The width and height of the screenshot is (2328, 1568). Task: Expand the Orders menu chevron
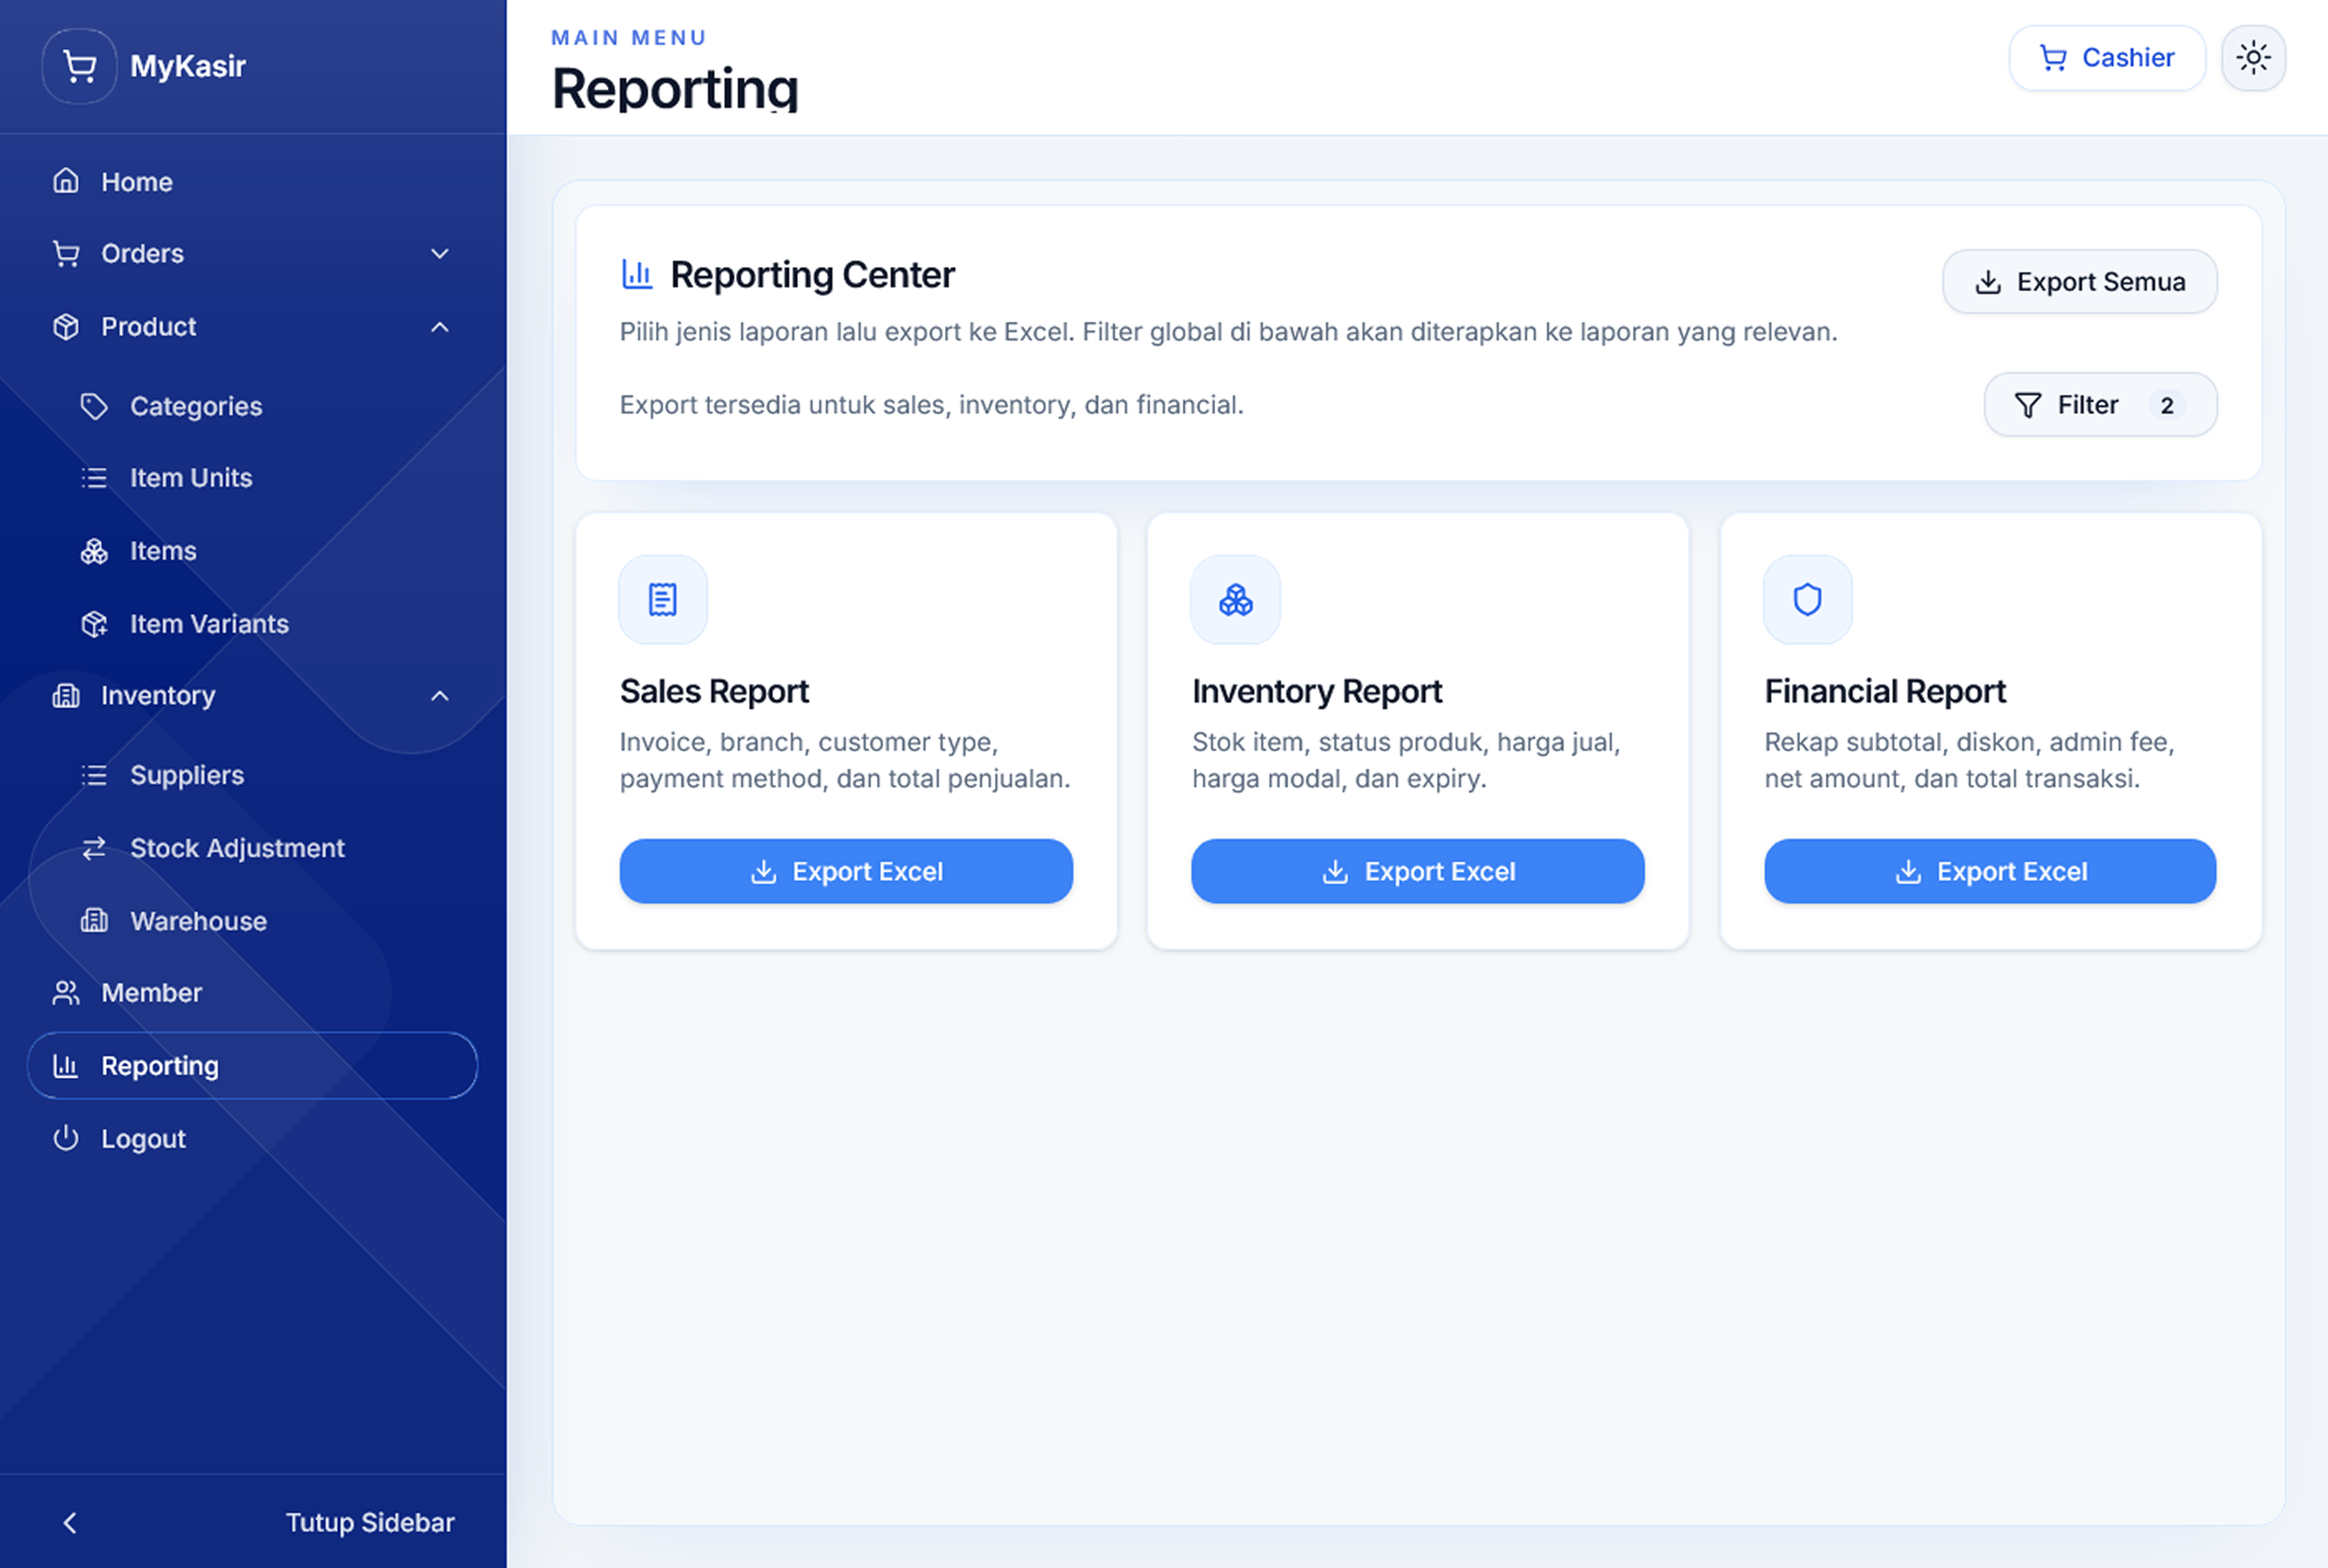439,254
